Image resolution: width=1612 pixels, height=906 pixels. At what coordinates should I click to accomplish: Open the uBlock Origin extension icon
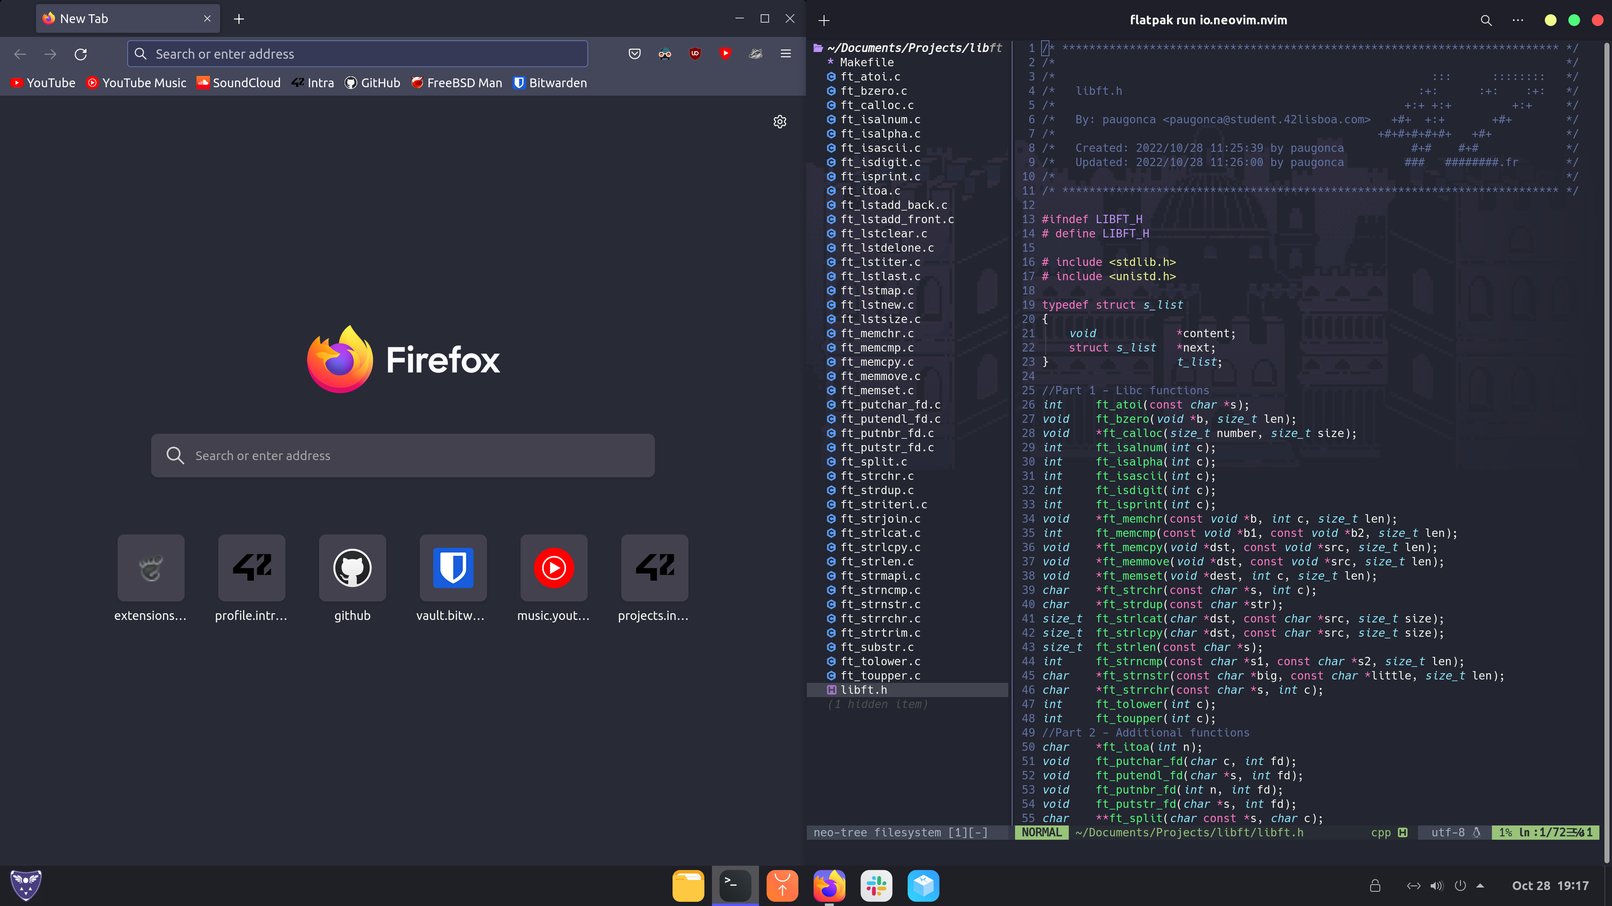click(695, 54)
